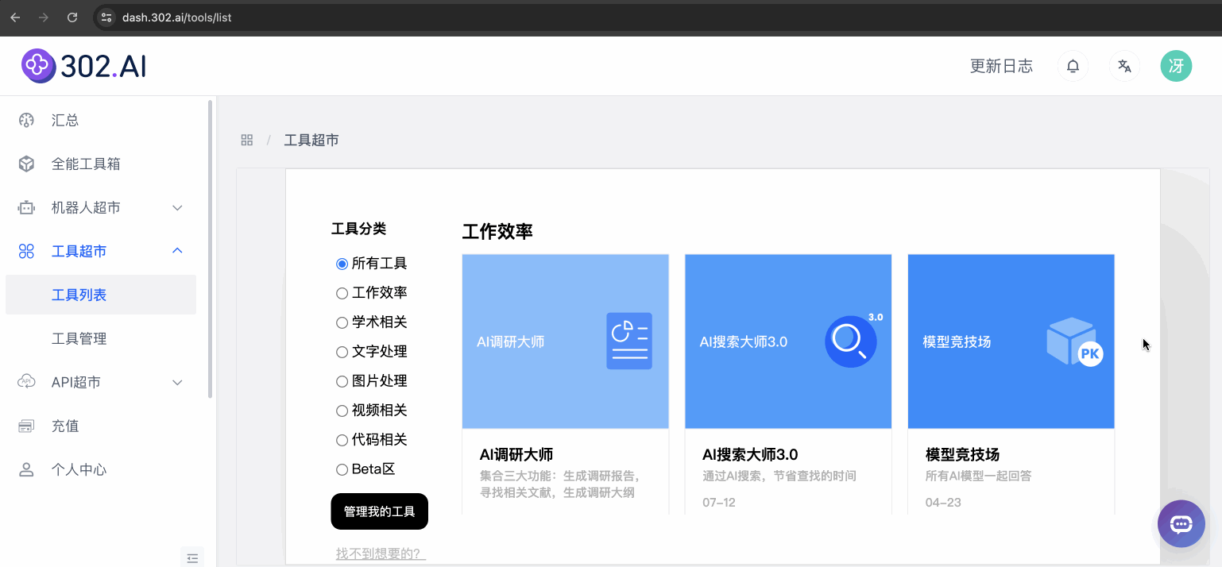This screenshot has width=1222, height=567.
Task: Click 所有AI模型一起回答 description
Action: tap(979, 476)
